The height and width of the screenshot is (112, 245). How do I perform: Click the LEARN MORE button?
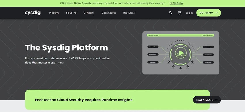tap(207, 100)
